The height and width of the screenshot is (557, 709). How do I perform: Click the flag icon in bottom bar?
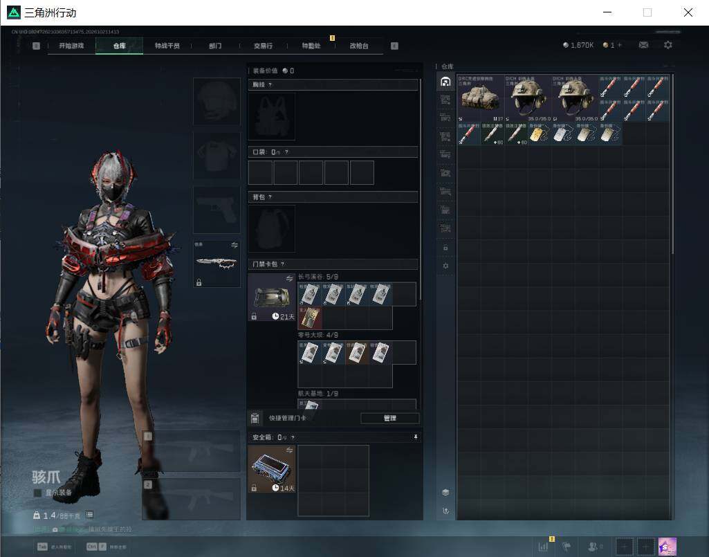coord(567,547)
